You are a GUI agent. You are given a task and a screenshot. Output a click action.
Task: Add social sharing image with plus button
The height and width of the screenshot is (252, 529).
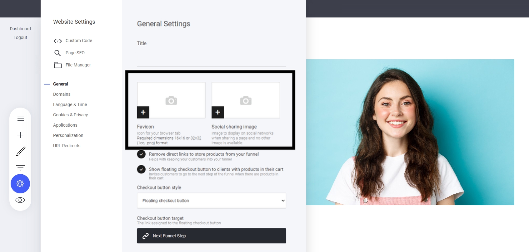tap(218, 112)
